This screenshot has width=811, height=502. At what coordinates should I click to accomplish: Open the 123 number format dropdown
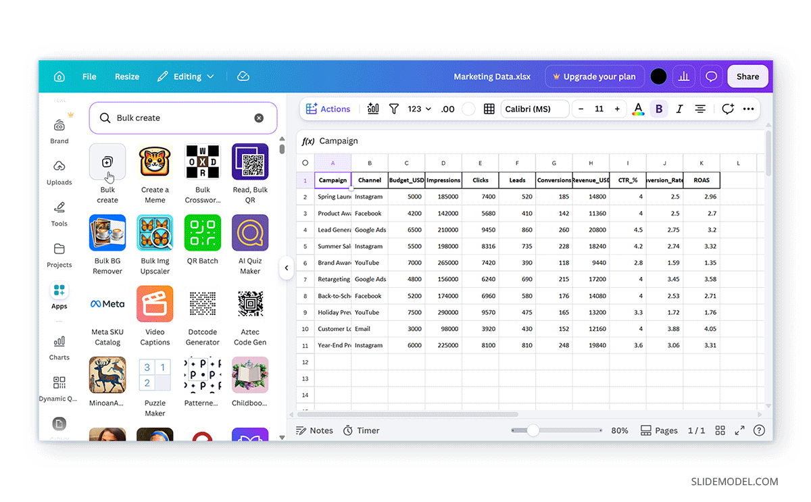click(420, 109)
